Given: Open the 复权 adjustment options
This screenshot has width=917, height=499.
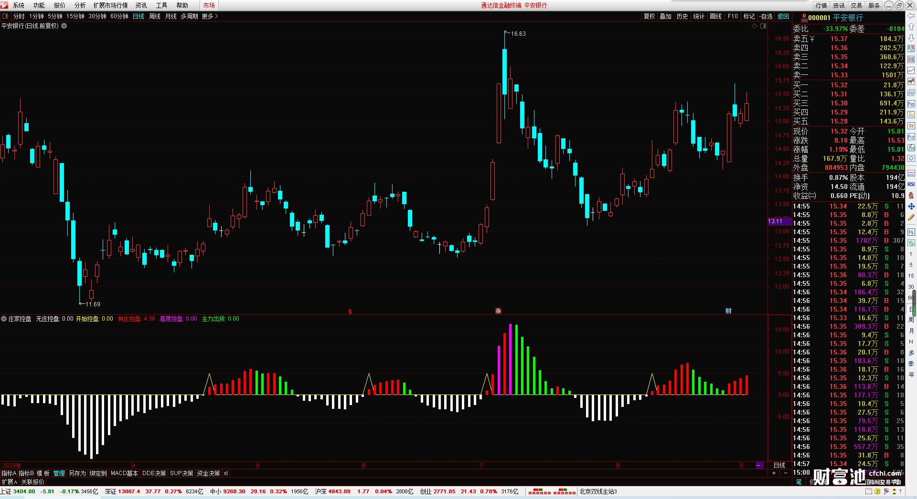Looking at the screenshot, I should [x=650, y=16].
